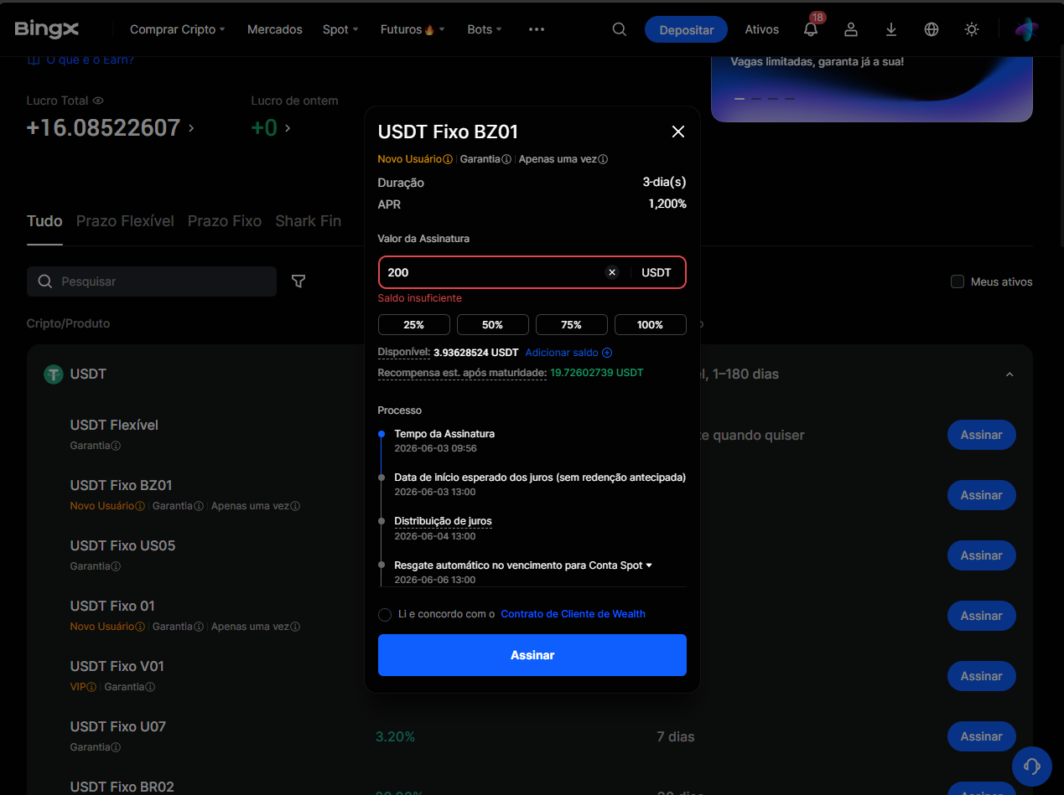Click the USDT Fixo 01 product name
This screenshot has width=1064, height=795.
[x=112, y=606]
